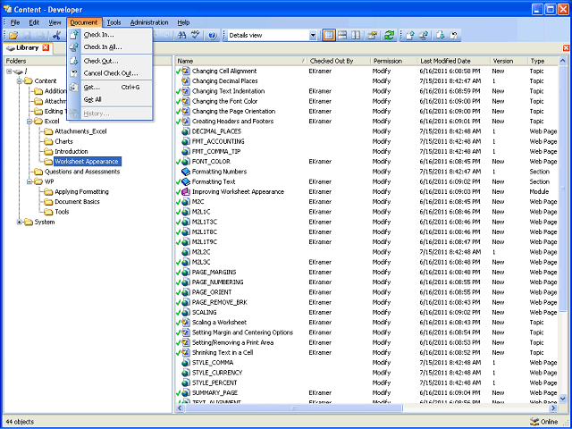Choose Get... from the Document menu
The image size is (572, 429).
[109, 88]
